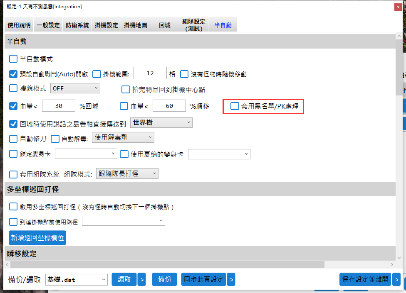Go to the 回城 tab
Image resolution: width=406 pixels, height=293 pixels.
(165, 25)
